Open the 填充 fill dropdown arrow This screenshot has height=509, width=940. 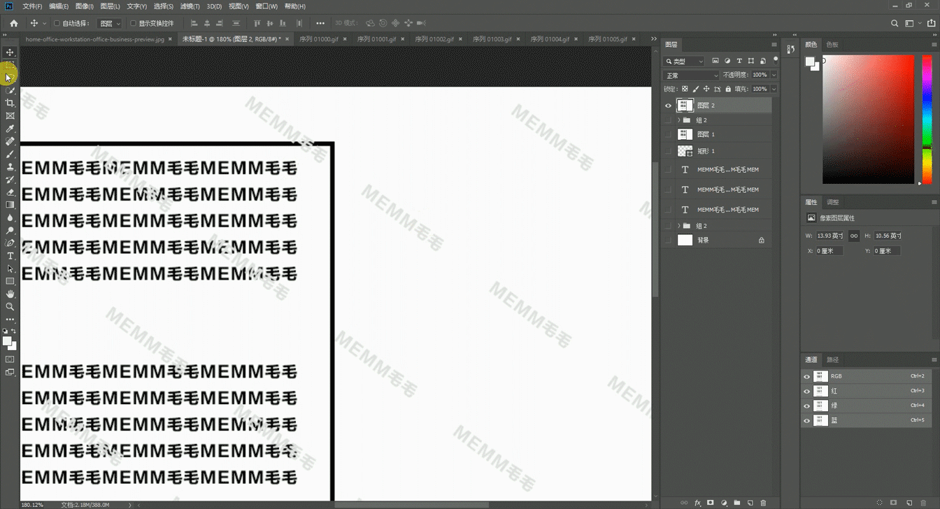tap(774, 89)
